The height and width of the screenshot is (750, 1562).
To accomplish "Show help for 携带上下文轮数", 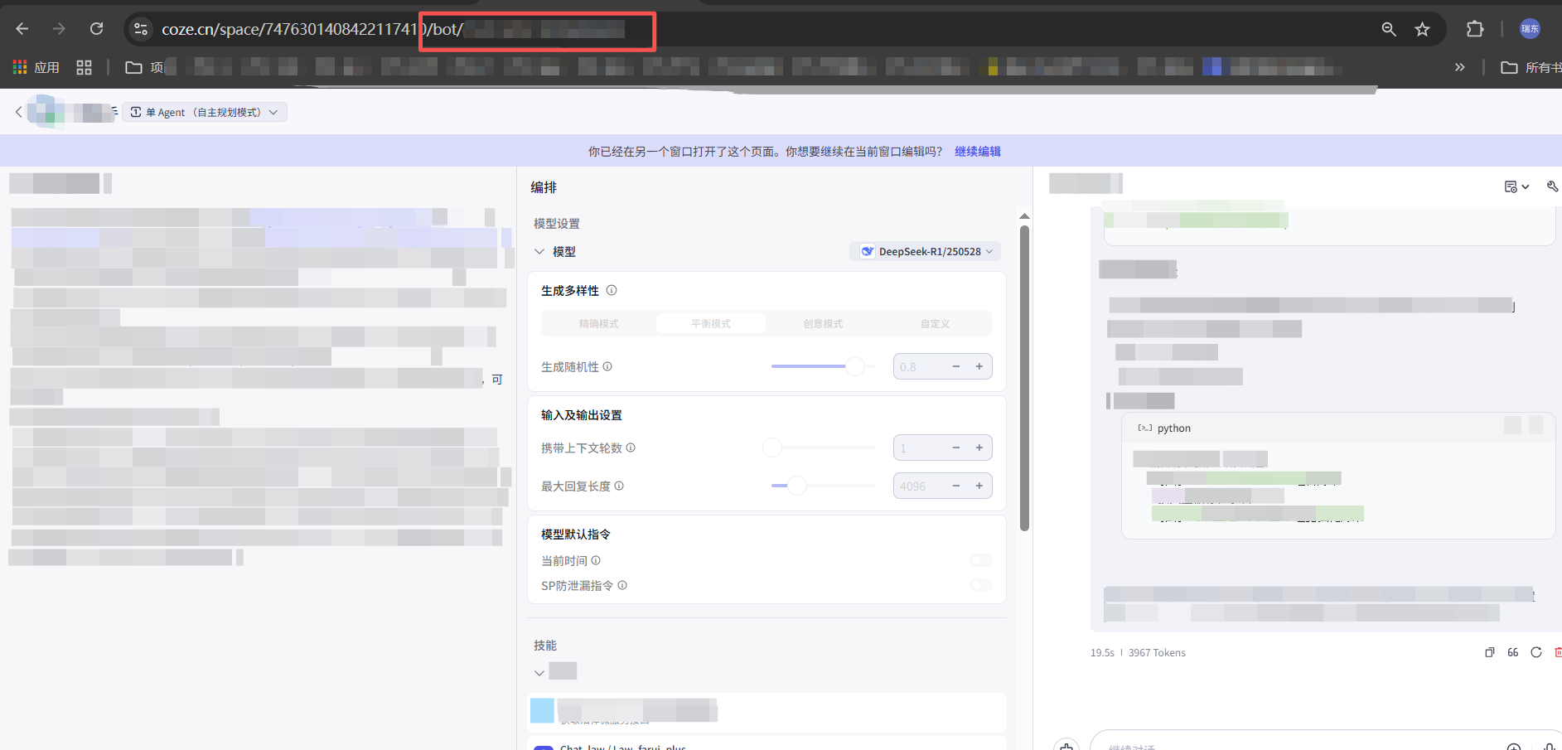I will (x=631, y=448).
